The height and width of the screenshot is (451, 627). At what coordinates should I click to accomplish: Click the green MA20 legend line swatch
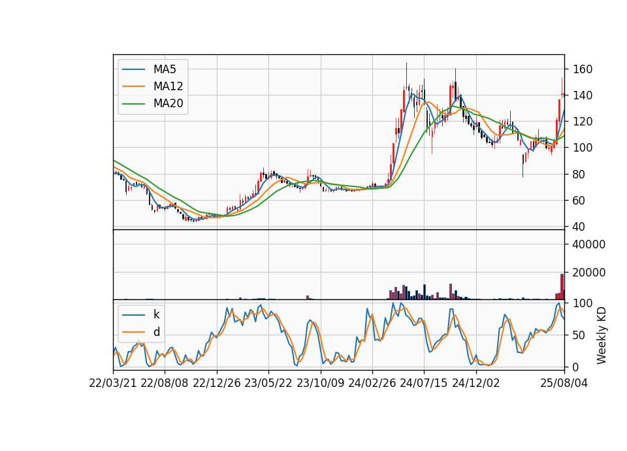pos(133,104)
